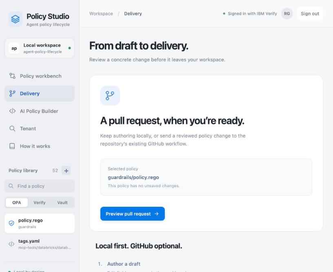The image size is (333, 272).
Task: Click the How it works book icon
Action: [x=12, y=146]
